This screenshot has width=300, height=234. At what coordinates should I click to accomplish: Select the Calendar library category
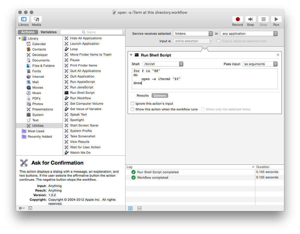coord(39,44)
